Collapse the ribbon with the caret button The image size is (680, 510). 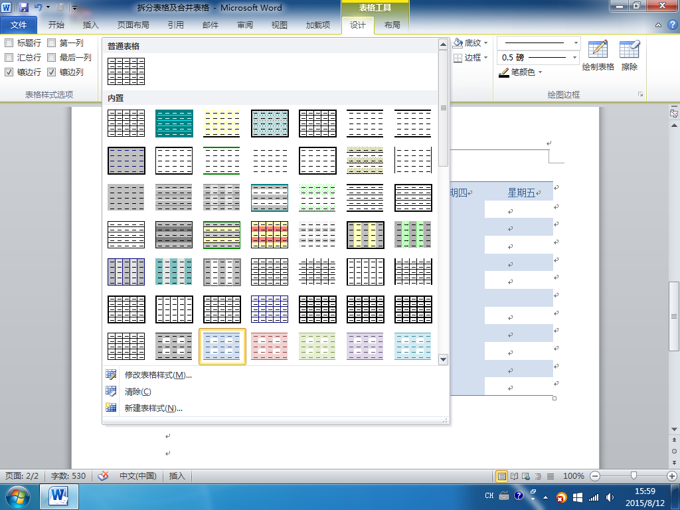coord(658,25)
